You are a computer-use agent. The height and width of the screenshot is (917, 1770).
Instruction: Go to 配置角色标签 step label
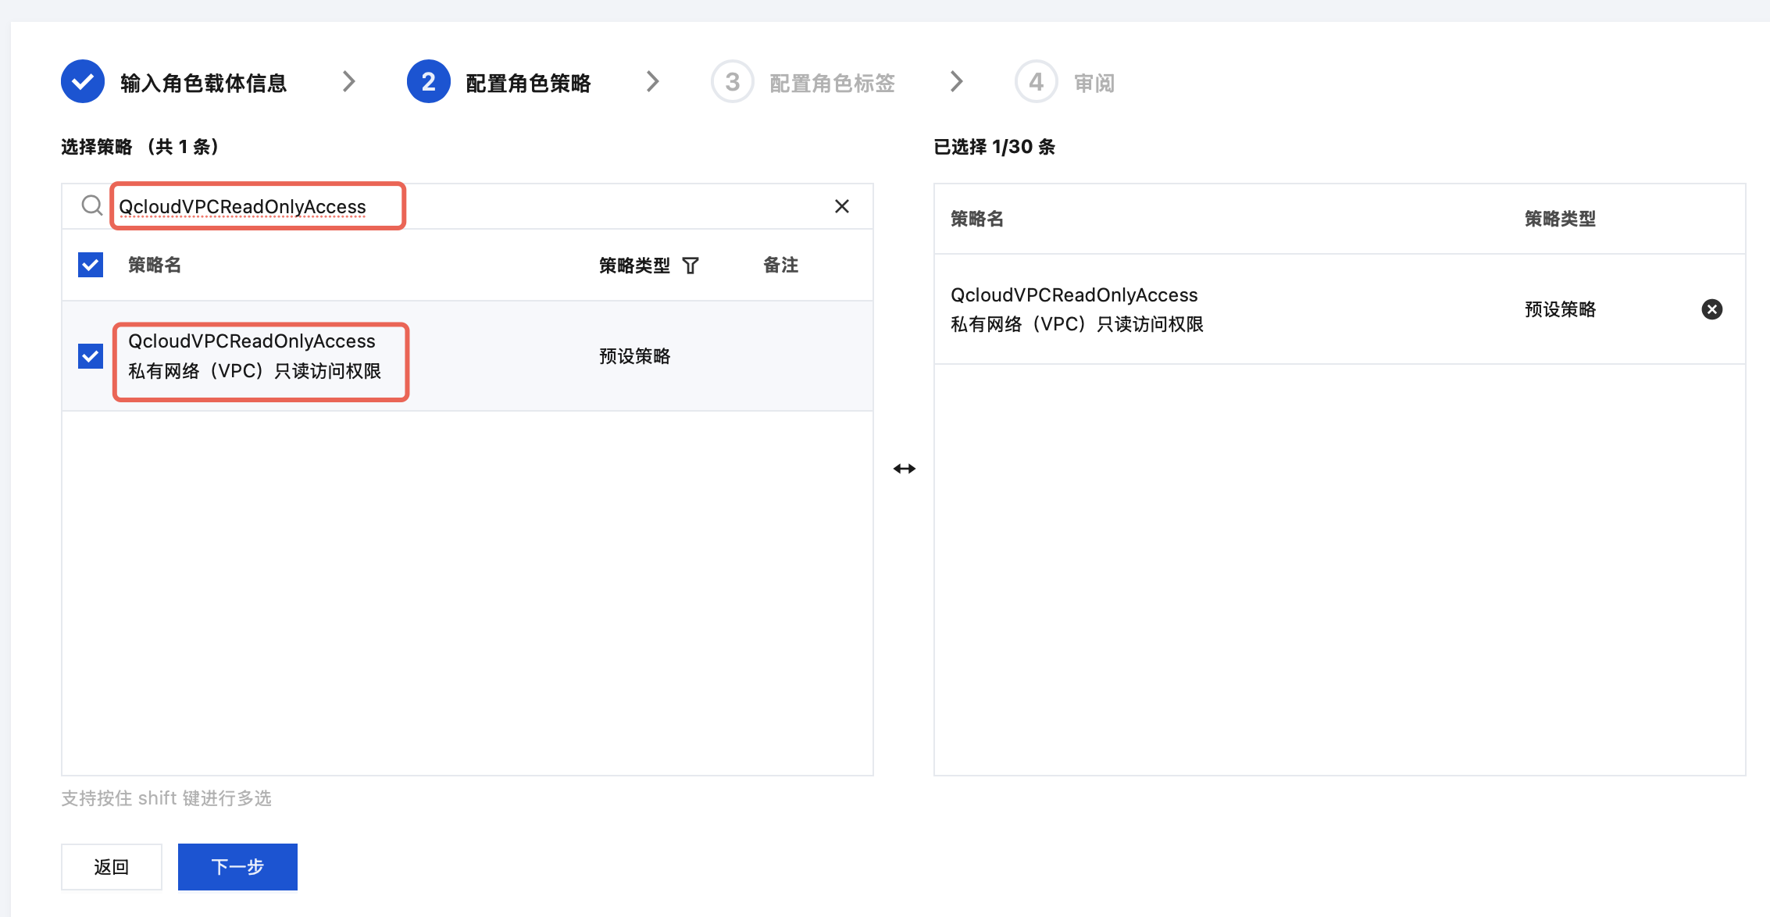[x=832, y=83]
